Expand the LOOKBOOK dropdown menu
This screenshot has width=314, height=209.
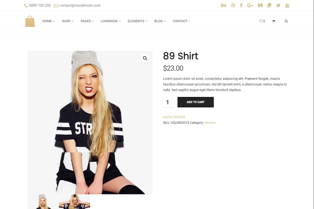point(111,21)
